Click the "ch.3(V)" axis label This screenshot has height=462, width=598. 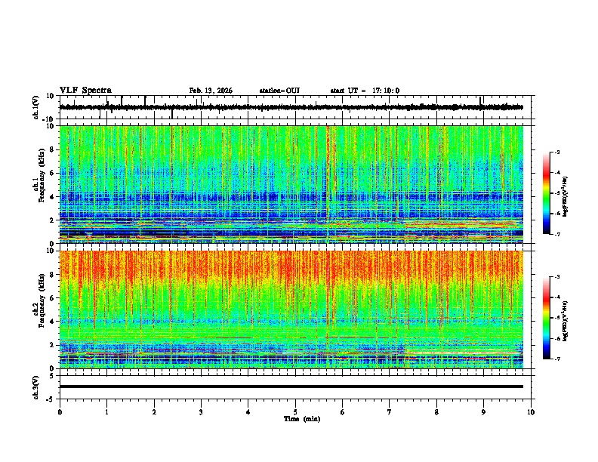[x=36, y=387]
